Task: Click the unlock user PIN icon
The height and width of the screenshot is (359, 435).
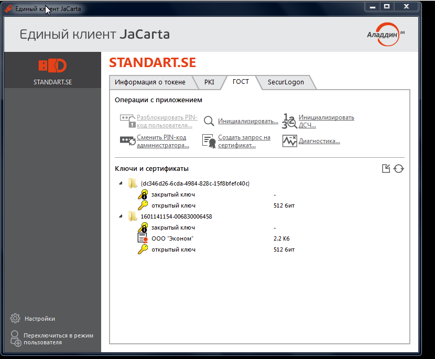Action: tap(127, 121)
